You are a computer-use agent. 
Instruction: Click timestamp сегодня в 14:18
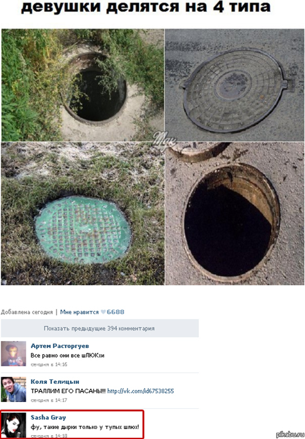pyautogui.click(x=49, y=436)
